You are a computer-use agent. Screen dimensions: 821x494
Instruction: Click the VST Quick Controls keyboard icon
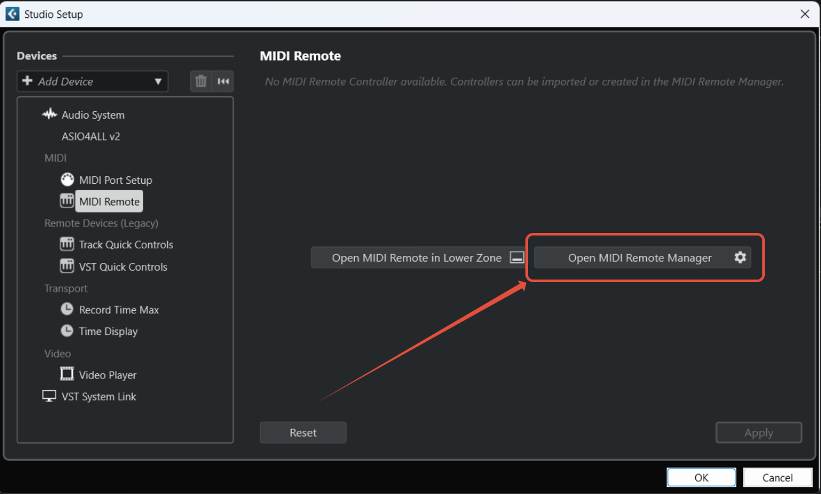[x=67, y=266]
